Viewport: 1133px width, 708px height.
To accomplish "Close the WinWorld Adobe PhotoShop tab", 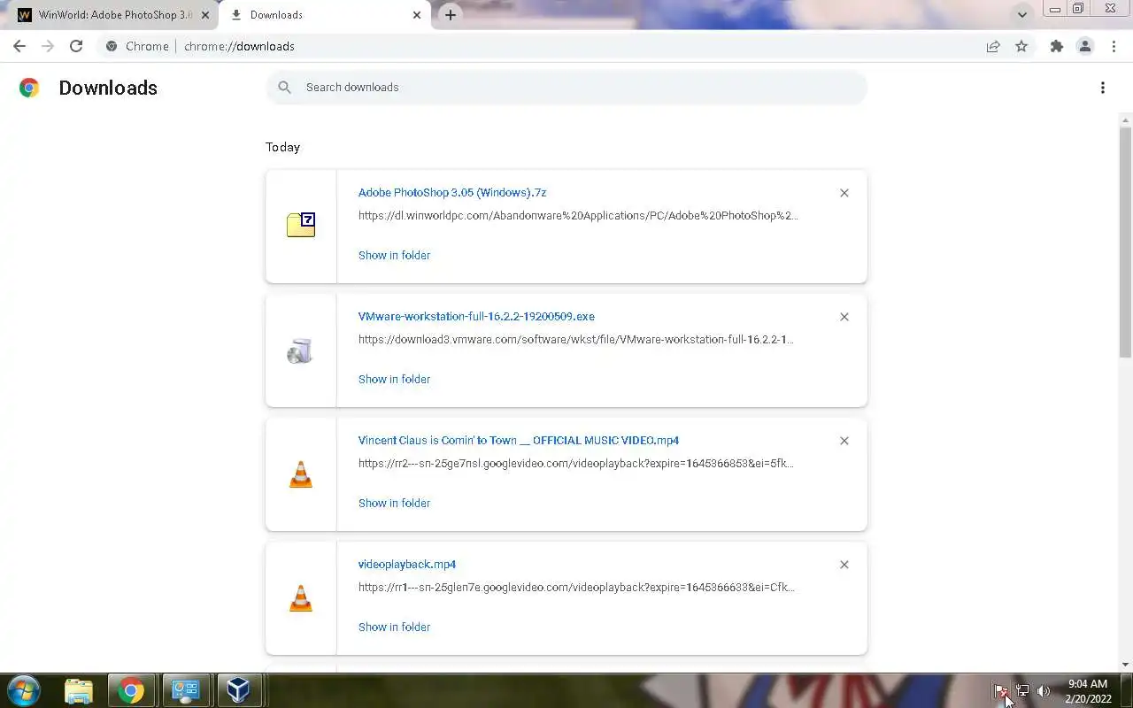I will (205, 15).
